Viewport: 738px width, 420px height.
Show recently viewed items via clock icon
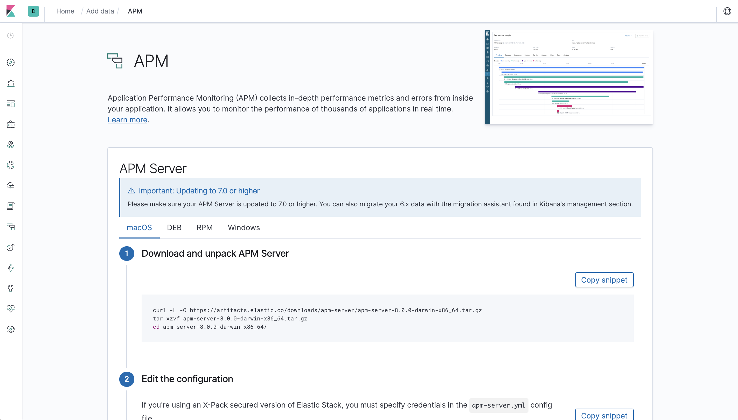[x=11, y=36]
